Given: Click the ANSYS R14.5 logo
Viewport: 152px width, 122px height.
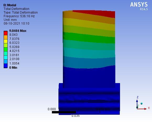Looking at the screenshot, I should pos(139,6).
